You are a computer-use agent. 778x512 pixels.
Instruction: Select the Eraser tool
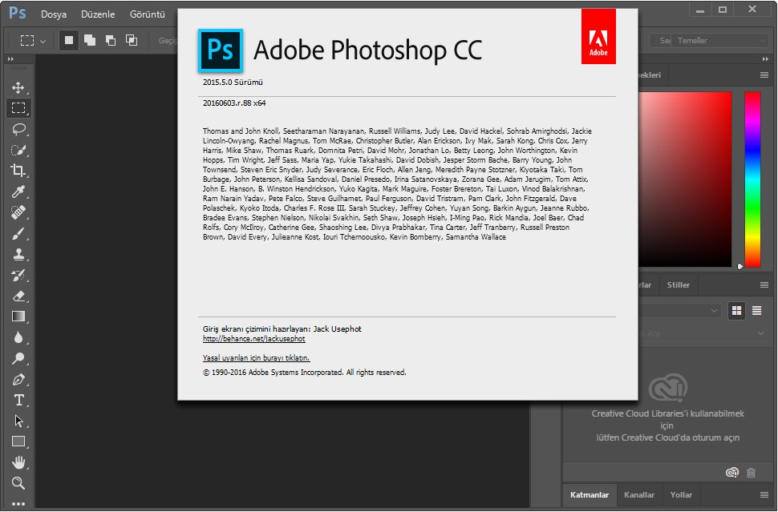pyautogui.click(x=18, y=296)
